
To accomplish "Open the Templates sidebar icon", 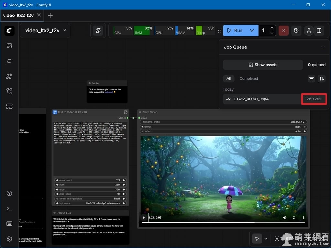I will pos(9,107).
